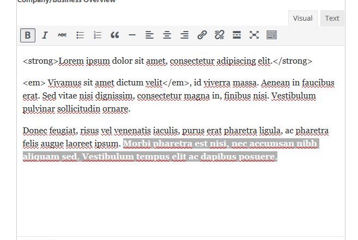Insert Read More tag

click(236, 35)
